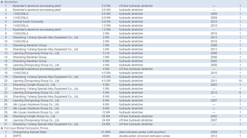
Task: Click Liaoning Zhongwang Group in row 16
Action: (x=36, y=65)
